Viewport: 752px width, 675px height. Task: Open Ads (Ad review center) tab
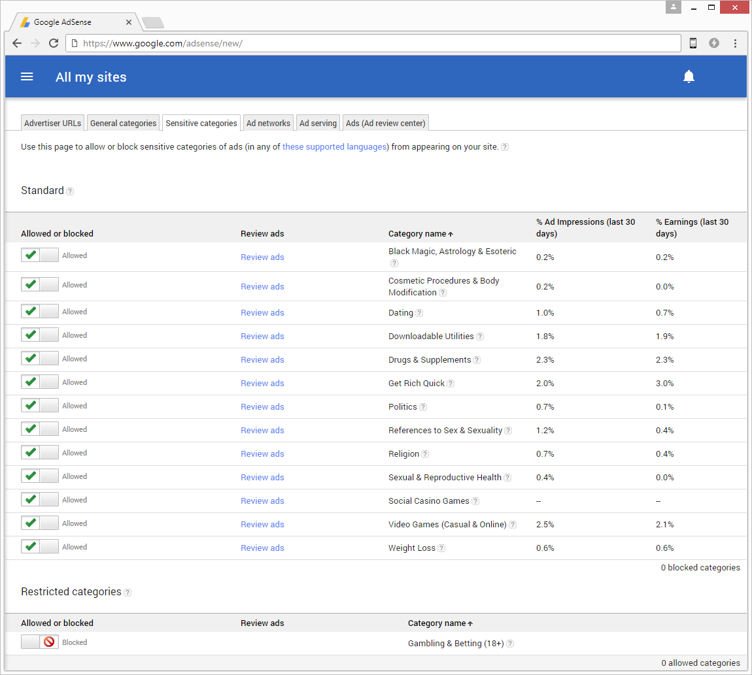[x=386, y=123]
